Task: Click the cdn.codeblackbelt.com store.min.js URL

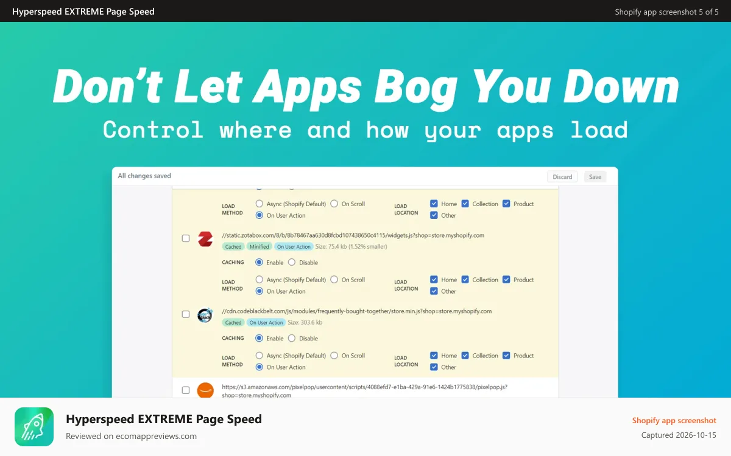Action: pyautogui.click(x=356, y=311)
